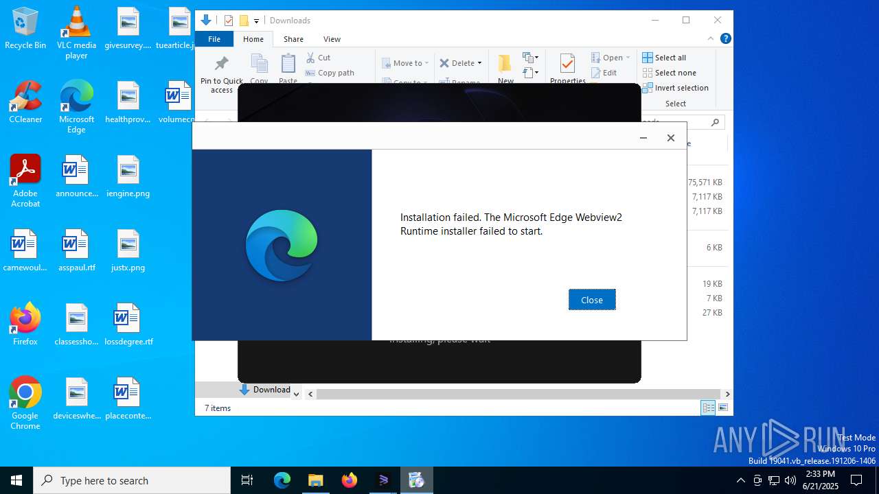
Task: Open the New item dropdown
Action: pos(531,58)
